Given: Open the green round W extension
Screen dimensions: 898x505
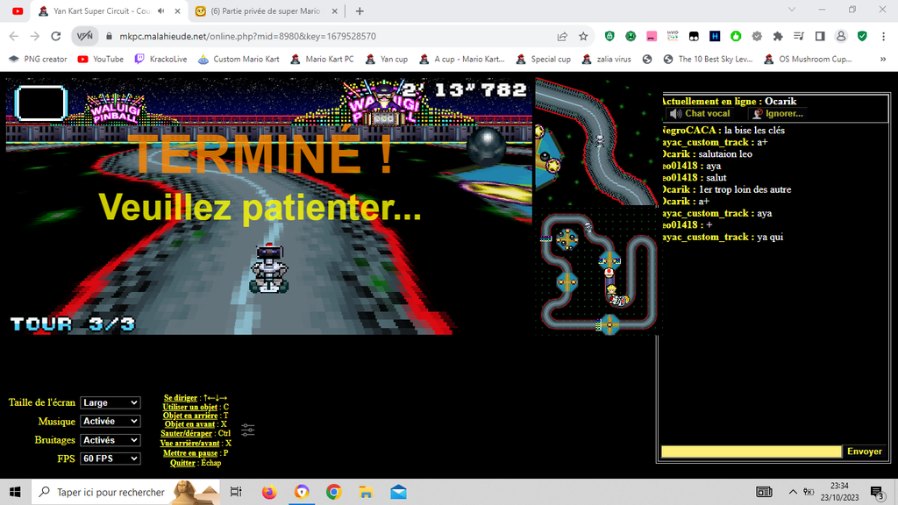Looking at the screenshot, I should click(x=631, y=36).
